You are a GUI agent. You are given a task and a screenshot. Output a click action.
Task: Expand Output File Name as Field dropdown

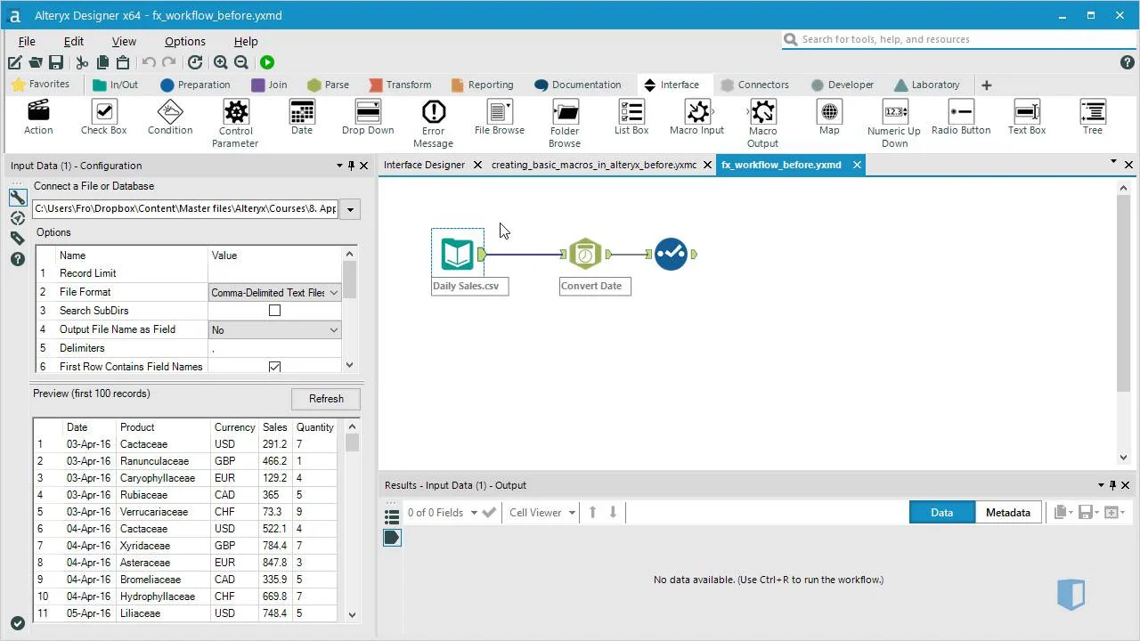click(x=333, y=329)
